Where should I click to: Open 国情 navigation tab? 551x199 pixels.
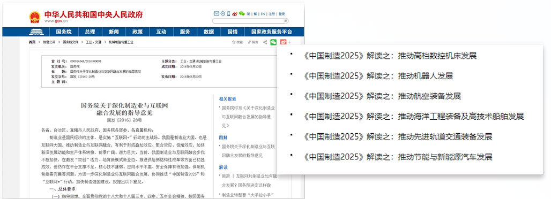(232, 32)
